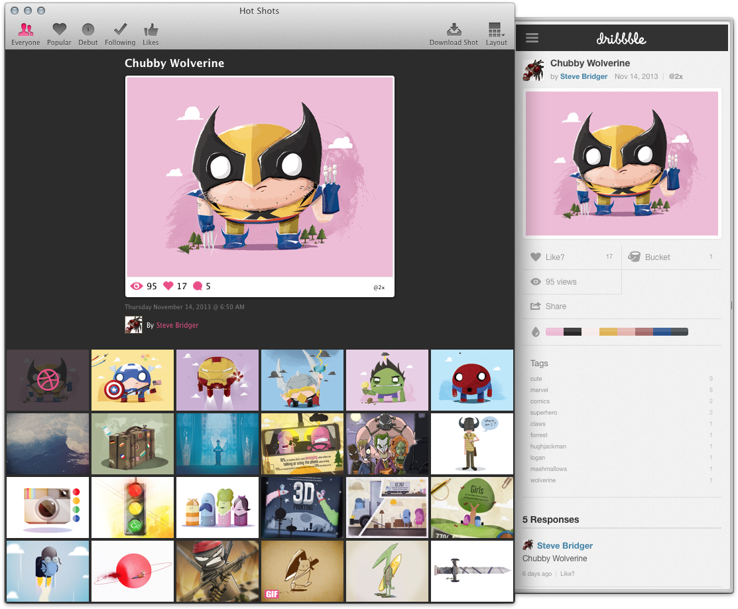This screenshot has width=738, height=609.
Task: Switch to the Popular shots view
Action: point(59,34)
